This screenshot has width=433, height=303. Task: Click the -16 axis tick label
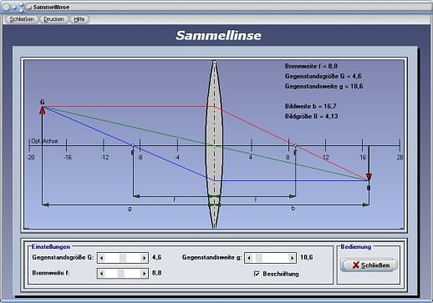click(x=68, y=158)
